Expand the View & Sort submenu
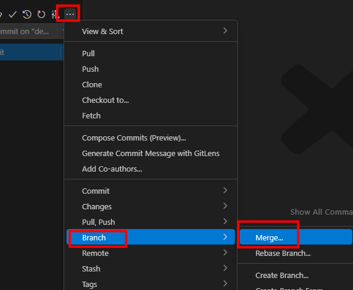This screenshot has height=290, width=353. [150, 31]
